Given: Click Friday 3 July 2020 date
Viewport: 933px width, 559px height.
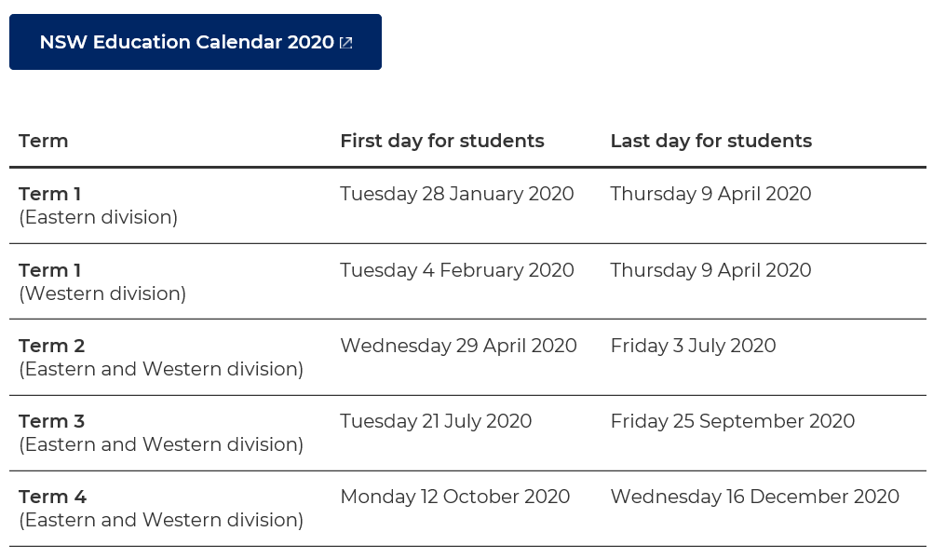Looking at the screenshot, I should [x=693, y=346].
